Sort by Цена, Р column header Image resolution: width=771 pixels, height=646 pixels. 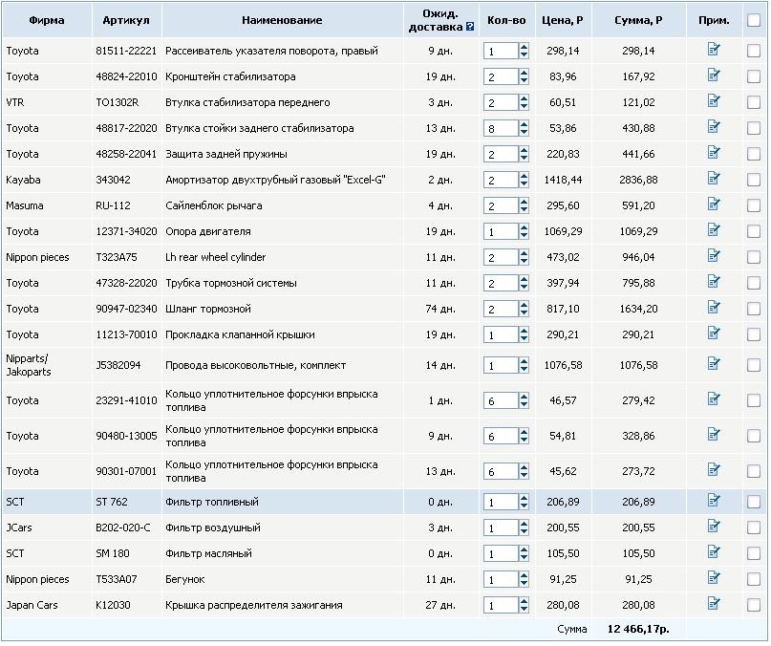click(563, 20)
